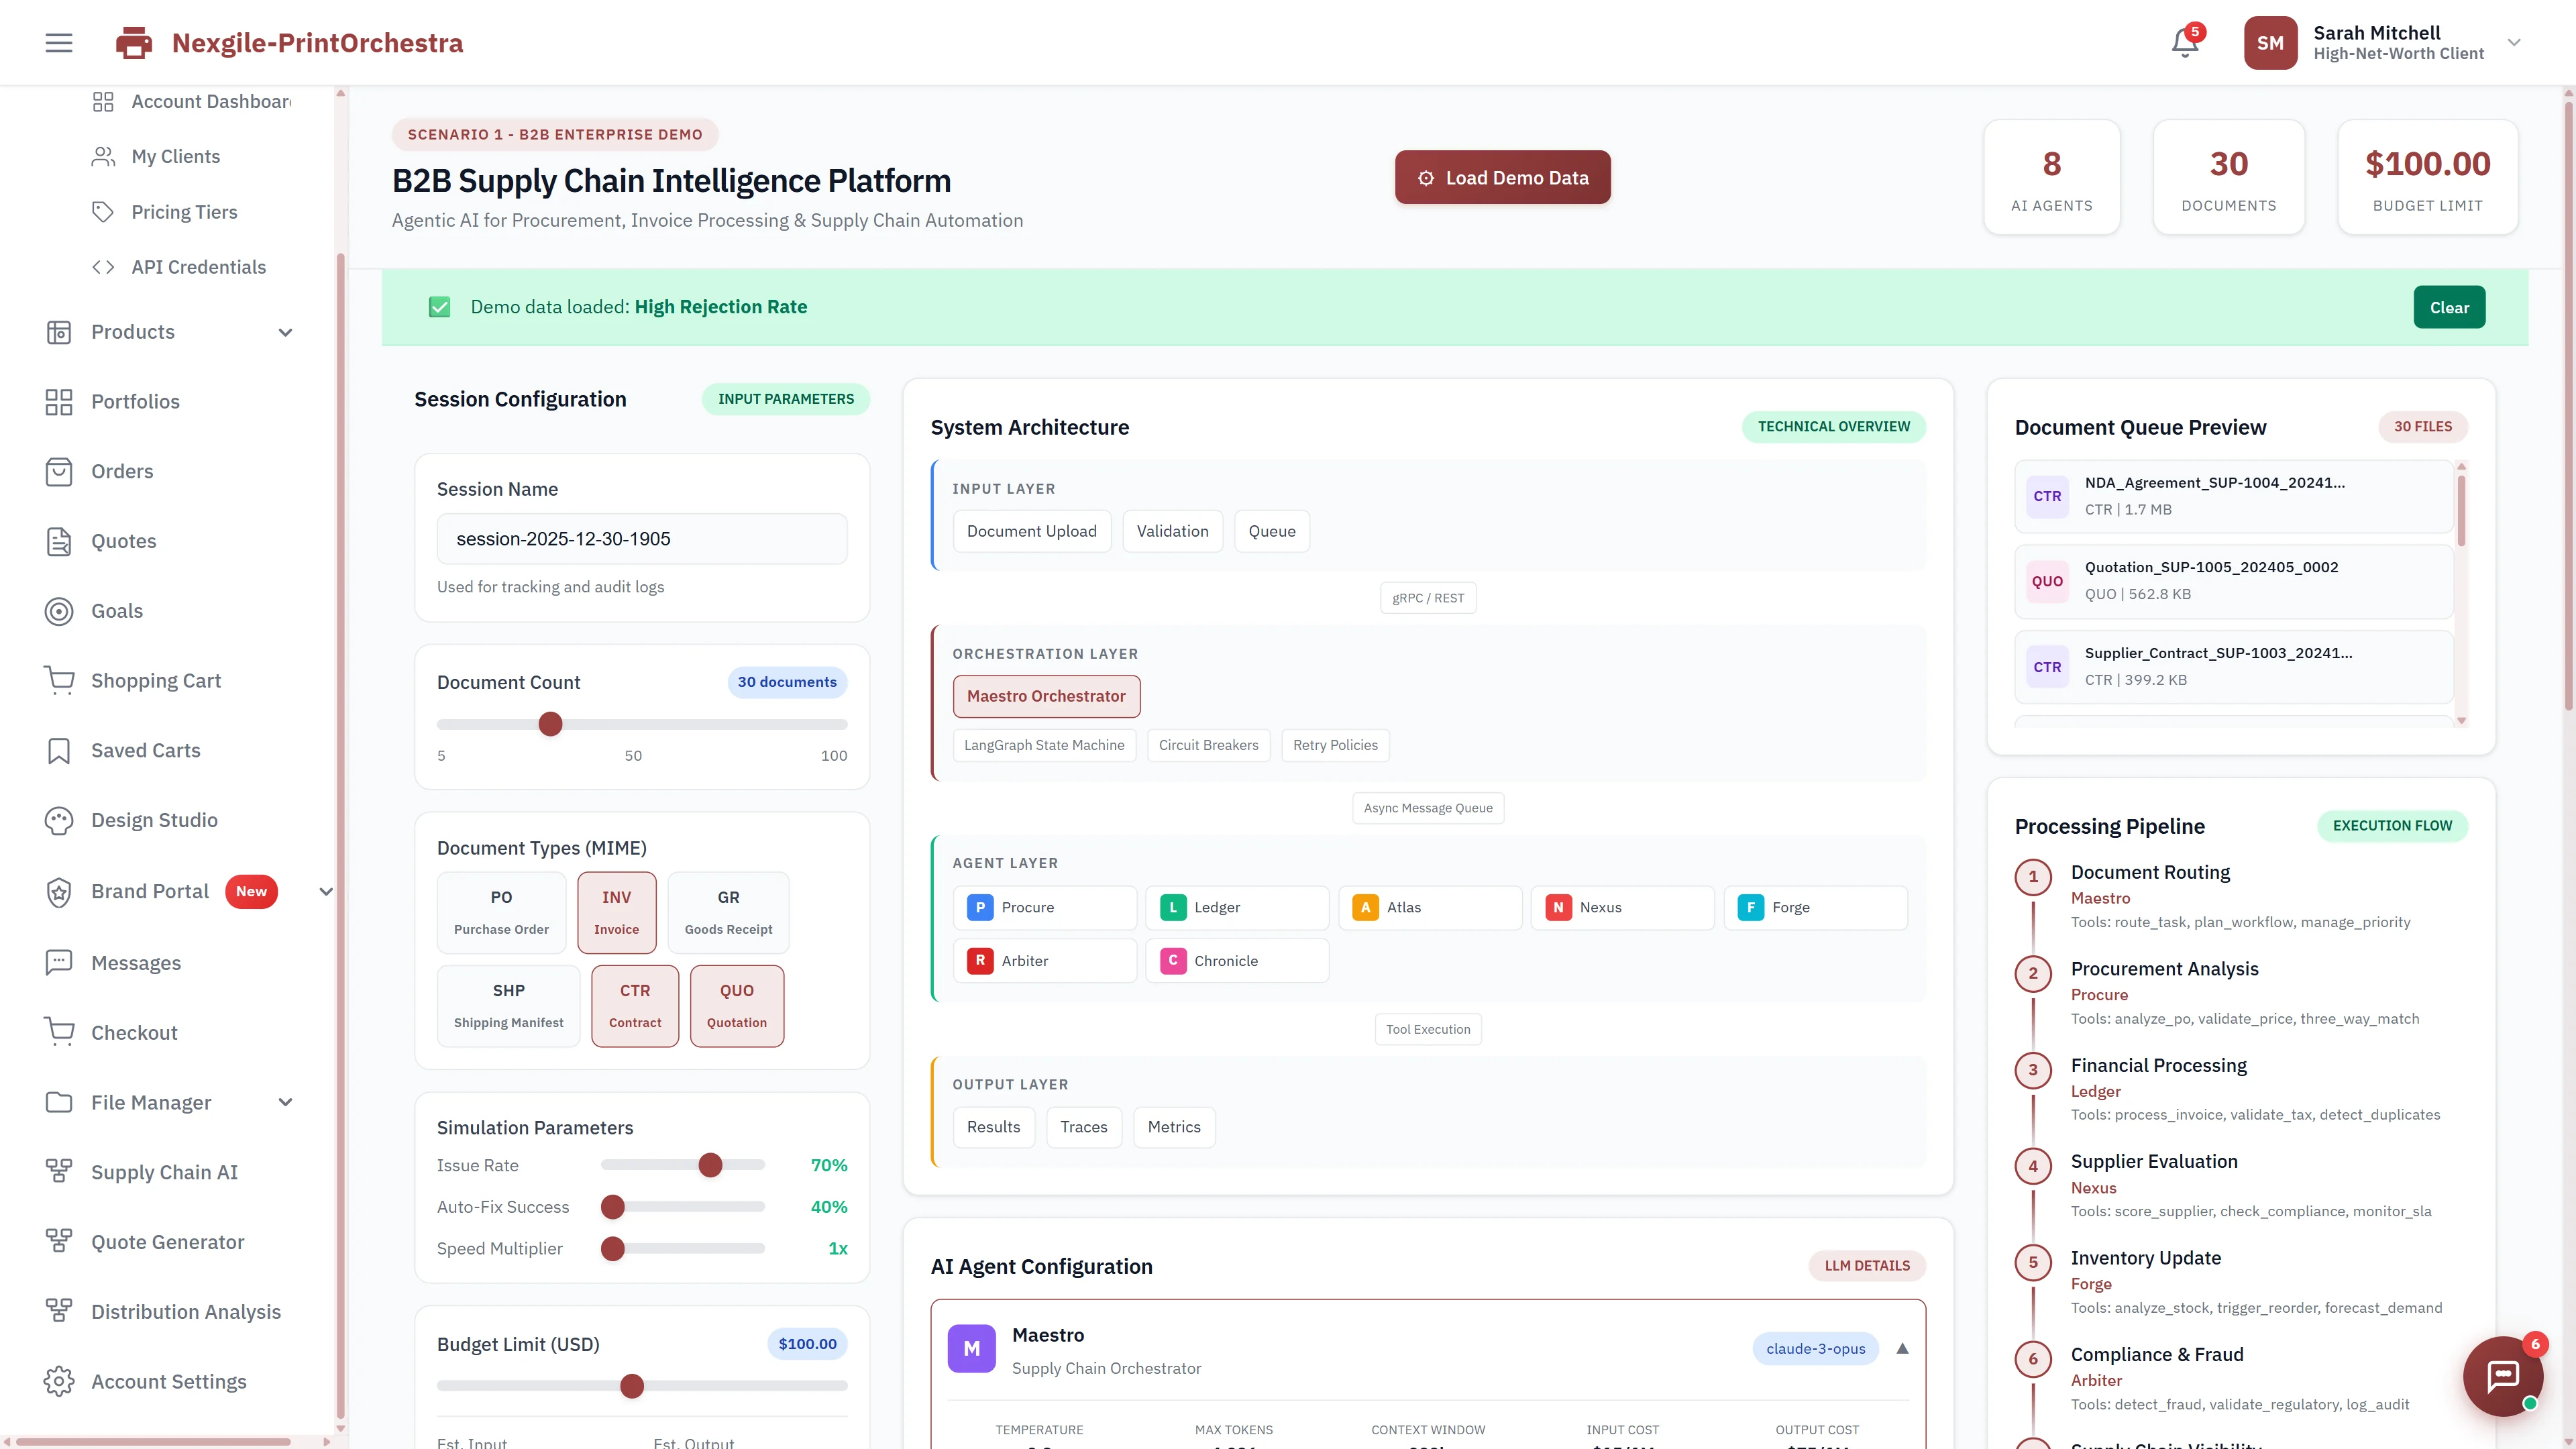The height and width of the screenshot is (1449, 2576).
Task: Select the Shopping Cart sidebar icon
Action: 59,680
